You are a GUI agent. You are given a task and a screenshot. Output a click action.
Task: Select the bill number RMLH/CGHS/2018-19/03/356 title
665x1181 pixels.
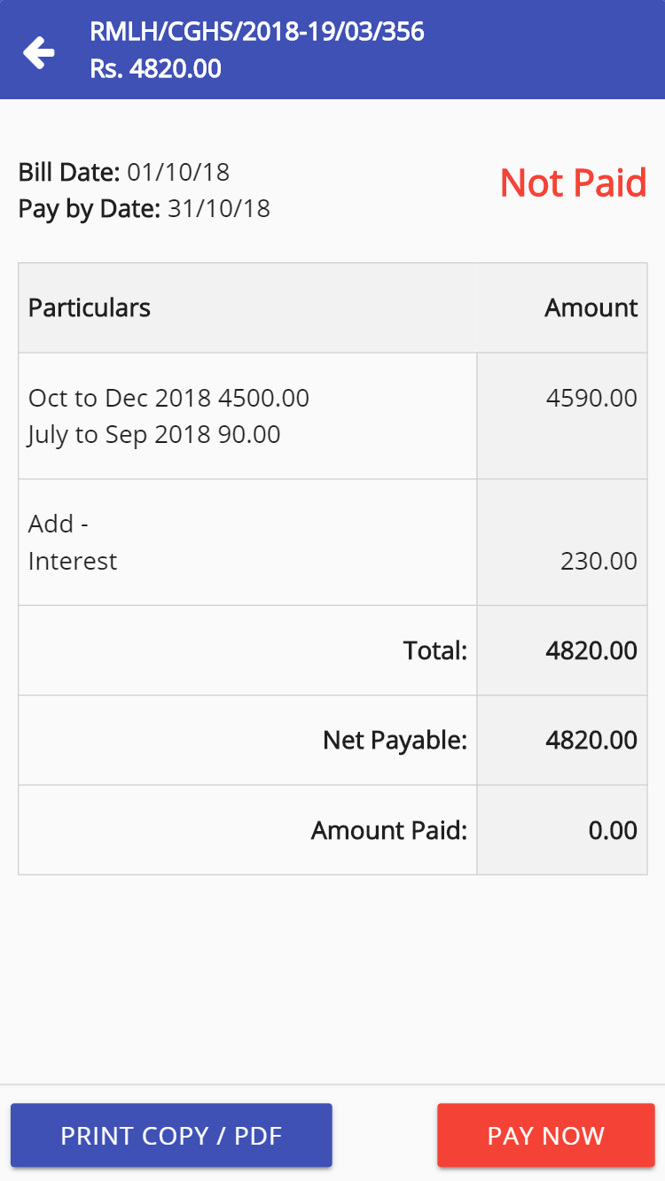(x=257, y=32)
